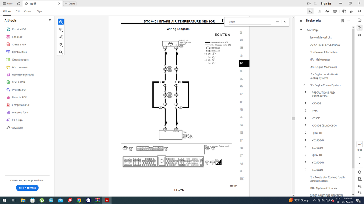Click document vertical scrollbar thumb
364x204 pixels.
pyautogui.click(x=293, y=119)
